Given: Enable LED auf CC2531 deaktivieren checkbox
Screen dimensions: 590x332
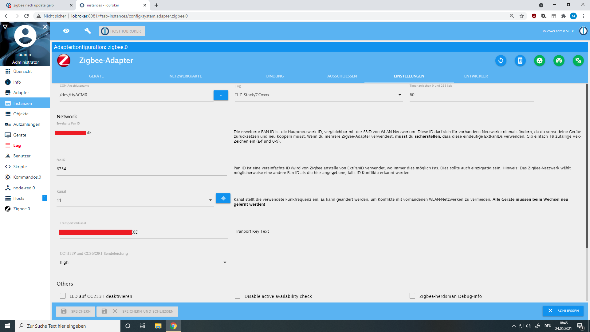Looking at the screenshot, I should coord(63,296).
